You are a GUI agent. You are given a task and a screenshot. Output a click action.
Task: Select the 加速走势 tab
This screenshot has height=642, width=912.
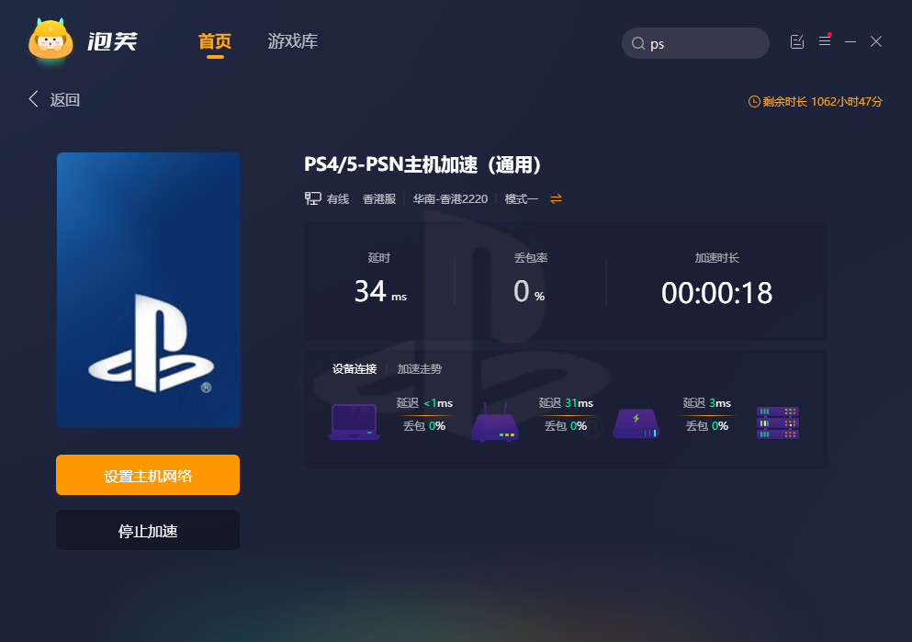(420, 368)
